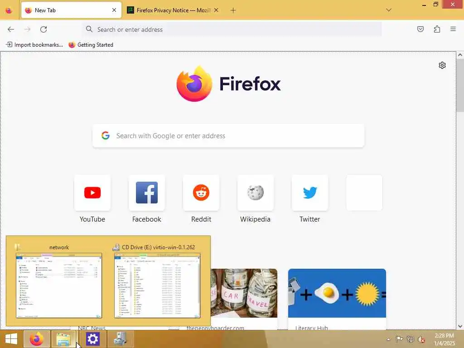This screenshot has width=464, height=348.
Task: Click the Firefox taskbar icon
Action: point(36,339)
